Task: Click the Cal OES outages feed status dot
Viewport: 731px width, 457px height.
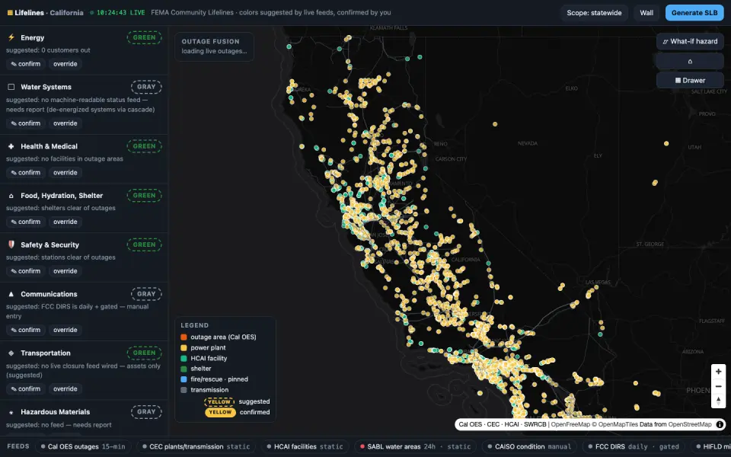Action: tap(43, 446)
